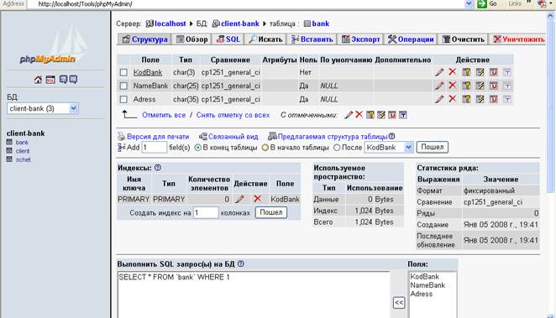Image resolution: width=556 pixels, height=318 pixels.
Task: Click the client-bank breadcrumb link
Action: pyautogui.click(x=240, y=23)
